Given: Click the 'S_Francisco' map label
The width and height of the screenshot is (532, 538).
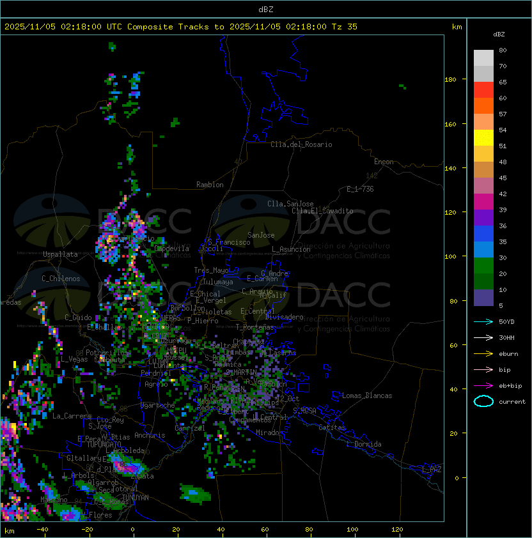Looking at the screenshot, I should click(x=229, y=242).
